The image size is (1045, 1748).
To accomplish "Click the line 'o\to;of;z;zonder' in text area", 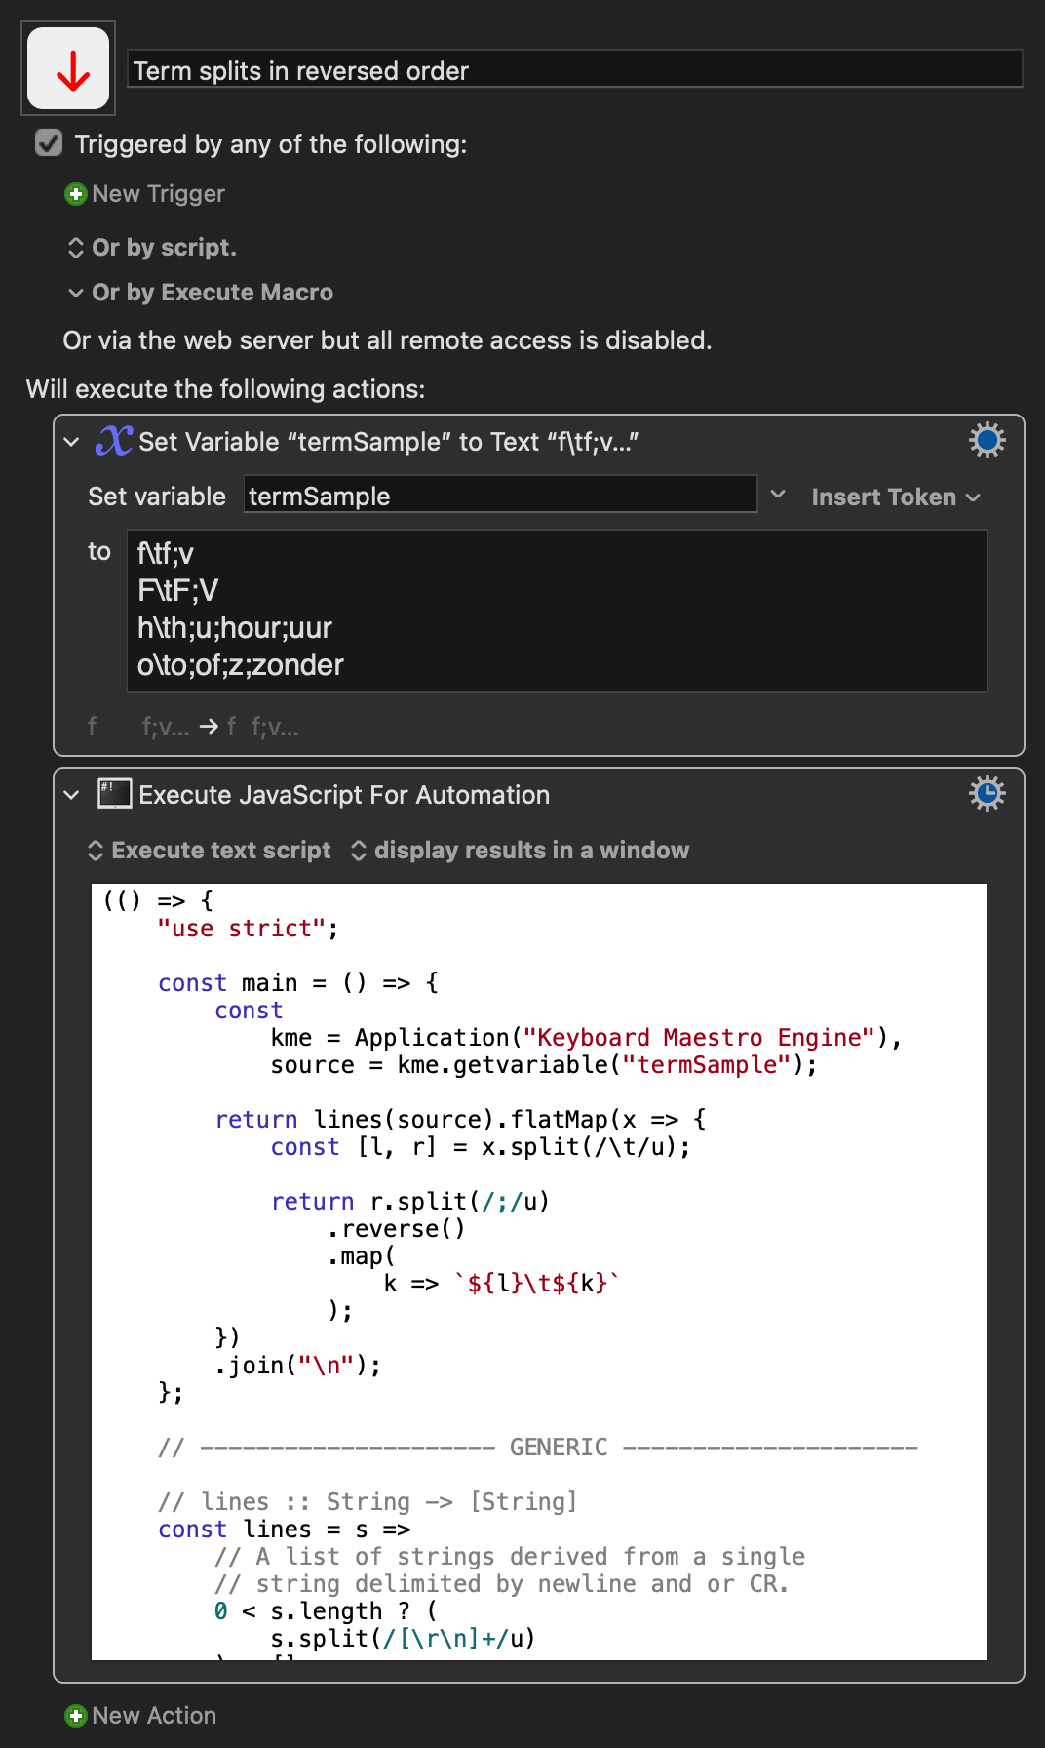I will point(241,665).
